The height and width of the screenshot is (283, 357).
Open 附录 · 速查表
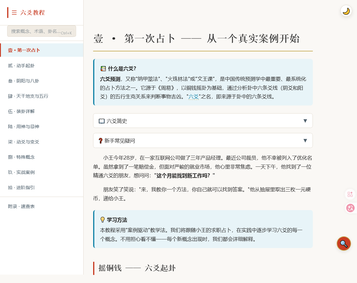(x=42, y=206)
